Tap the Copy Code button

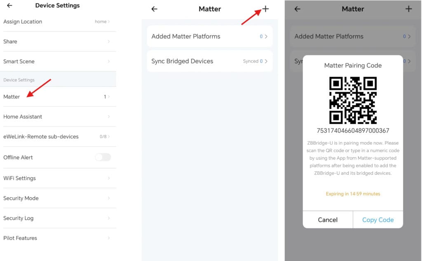[378, 219]
